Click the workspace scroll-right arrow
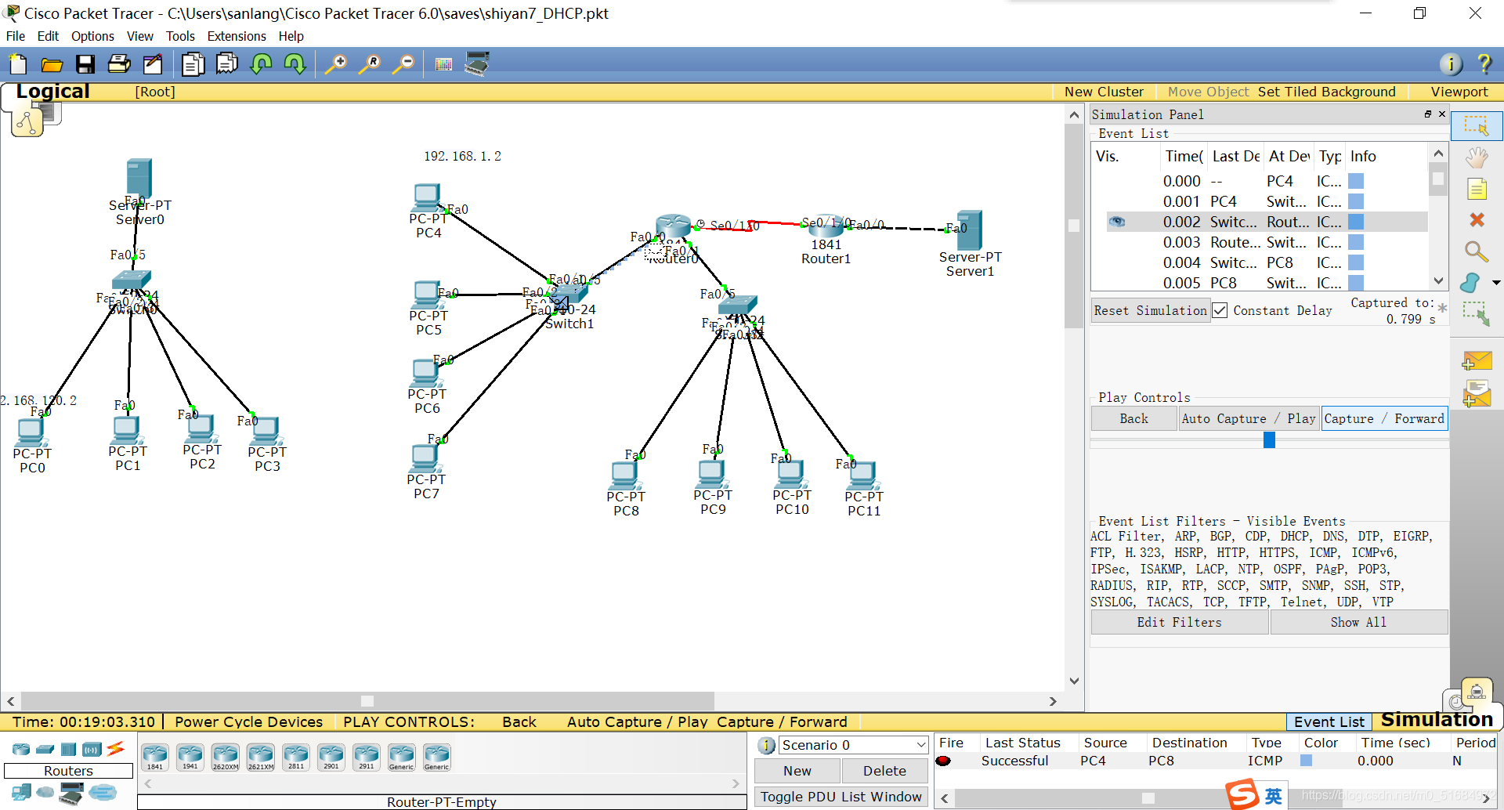The image size is (1504, 810). [x=1053, y=701]
